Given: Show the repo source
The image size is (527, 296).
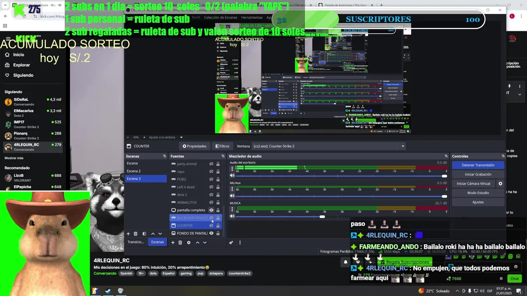Looking at the screenshot, I should (x=211, y=171).
